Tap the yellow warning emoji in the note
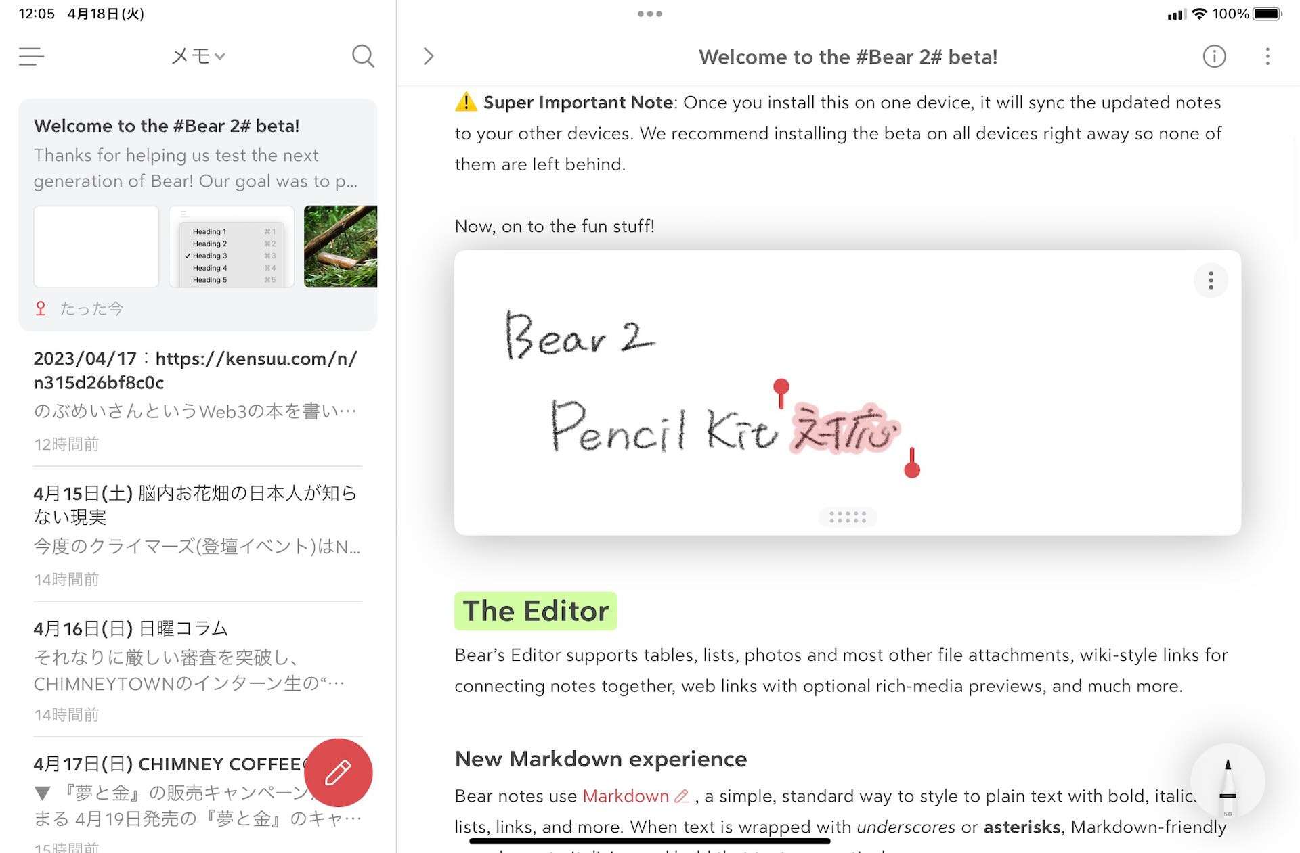Viewport: 1300px width, 853px height. pos(466,102)
